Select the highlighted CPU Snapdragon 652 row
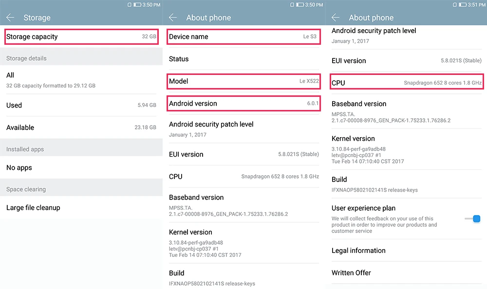The width and height of the screenshot is (487, 289). pyautogui.click(x=407, y=82)
